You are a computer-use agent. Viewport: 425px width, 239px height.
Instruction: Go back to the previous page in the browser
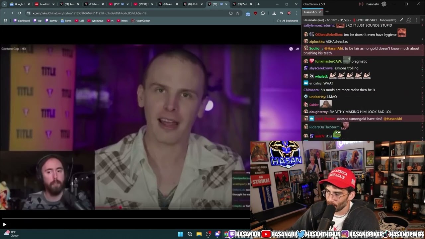5,13
